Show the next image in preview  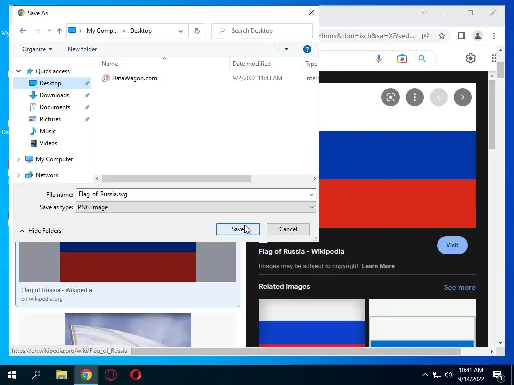tap(462, 97)
